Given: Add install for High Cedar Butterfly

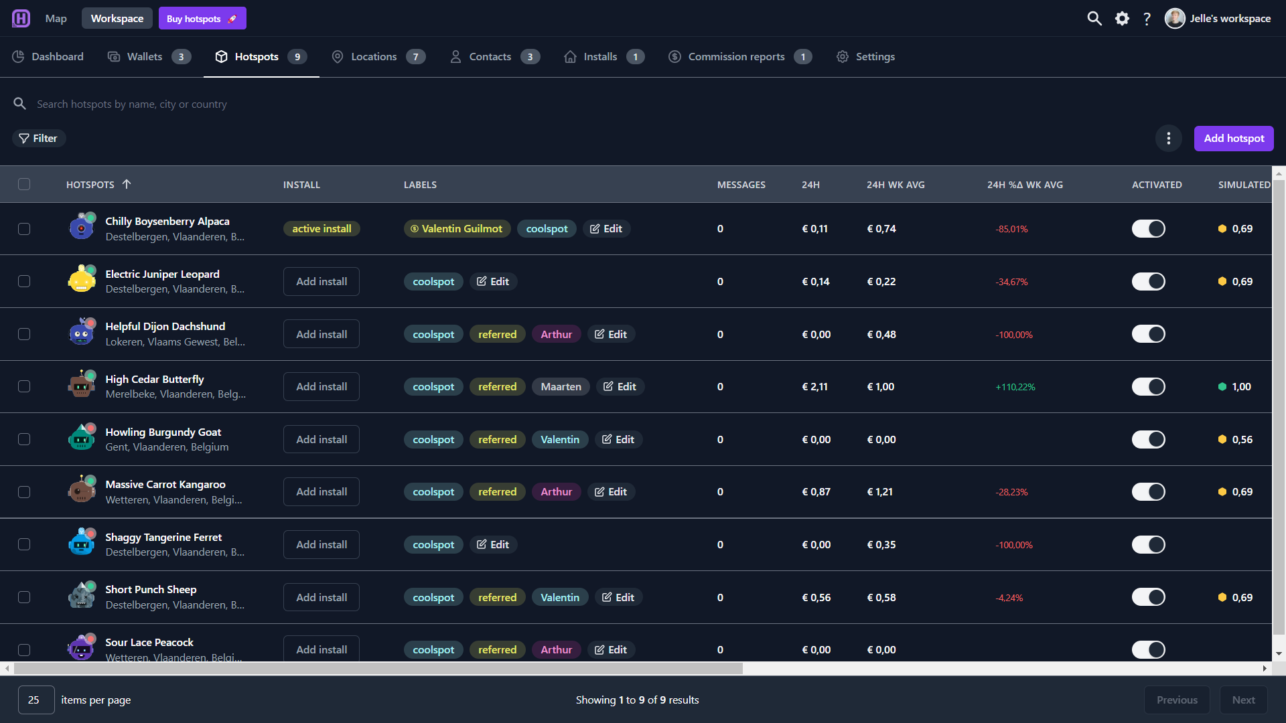Looking at the screenshot, I should point(321,386).
